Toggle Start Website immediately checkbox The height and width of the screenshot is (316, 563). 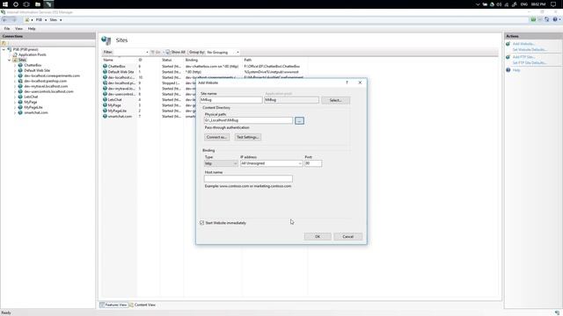point(201,223)
